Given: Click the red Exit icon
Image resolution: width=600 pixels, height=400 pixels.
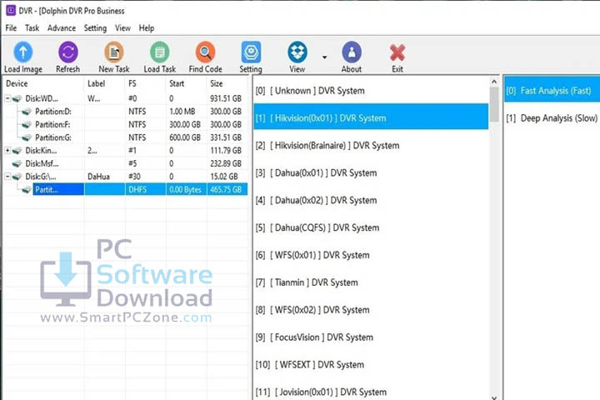Looking at the screenshot, I should 397,52.
